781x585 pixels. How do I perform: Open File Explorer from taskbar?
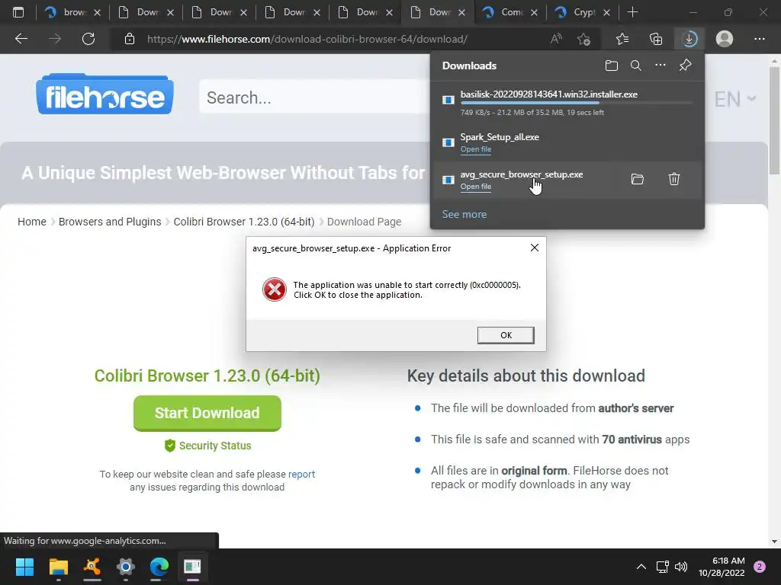58,567
